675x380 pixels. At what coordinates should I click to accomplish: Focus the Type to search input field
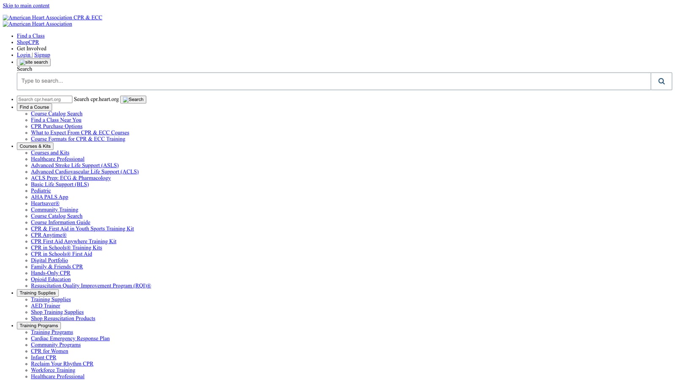[334, 81]
